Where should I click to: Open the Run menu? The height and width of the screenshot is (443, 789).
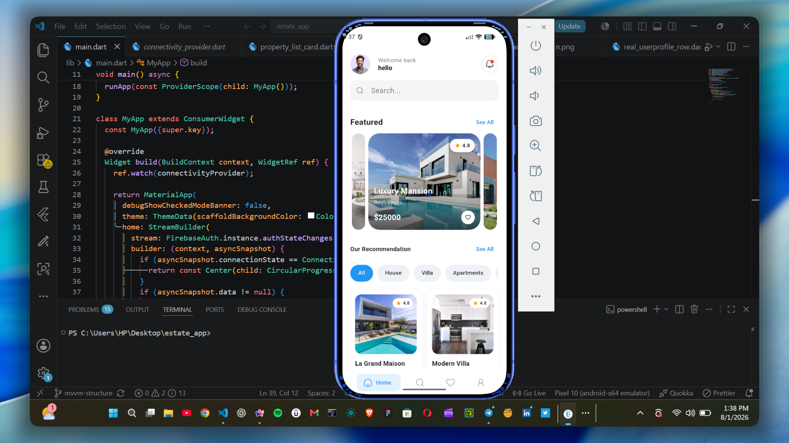tap(185, 26)
